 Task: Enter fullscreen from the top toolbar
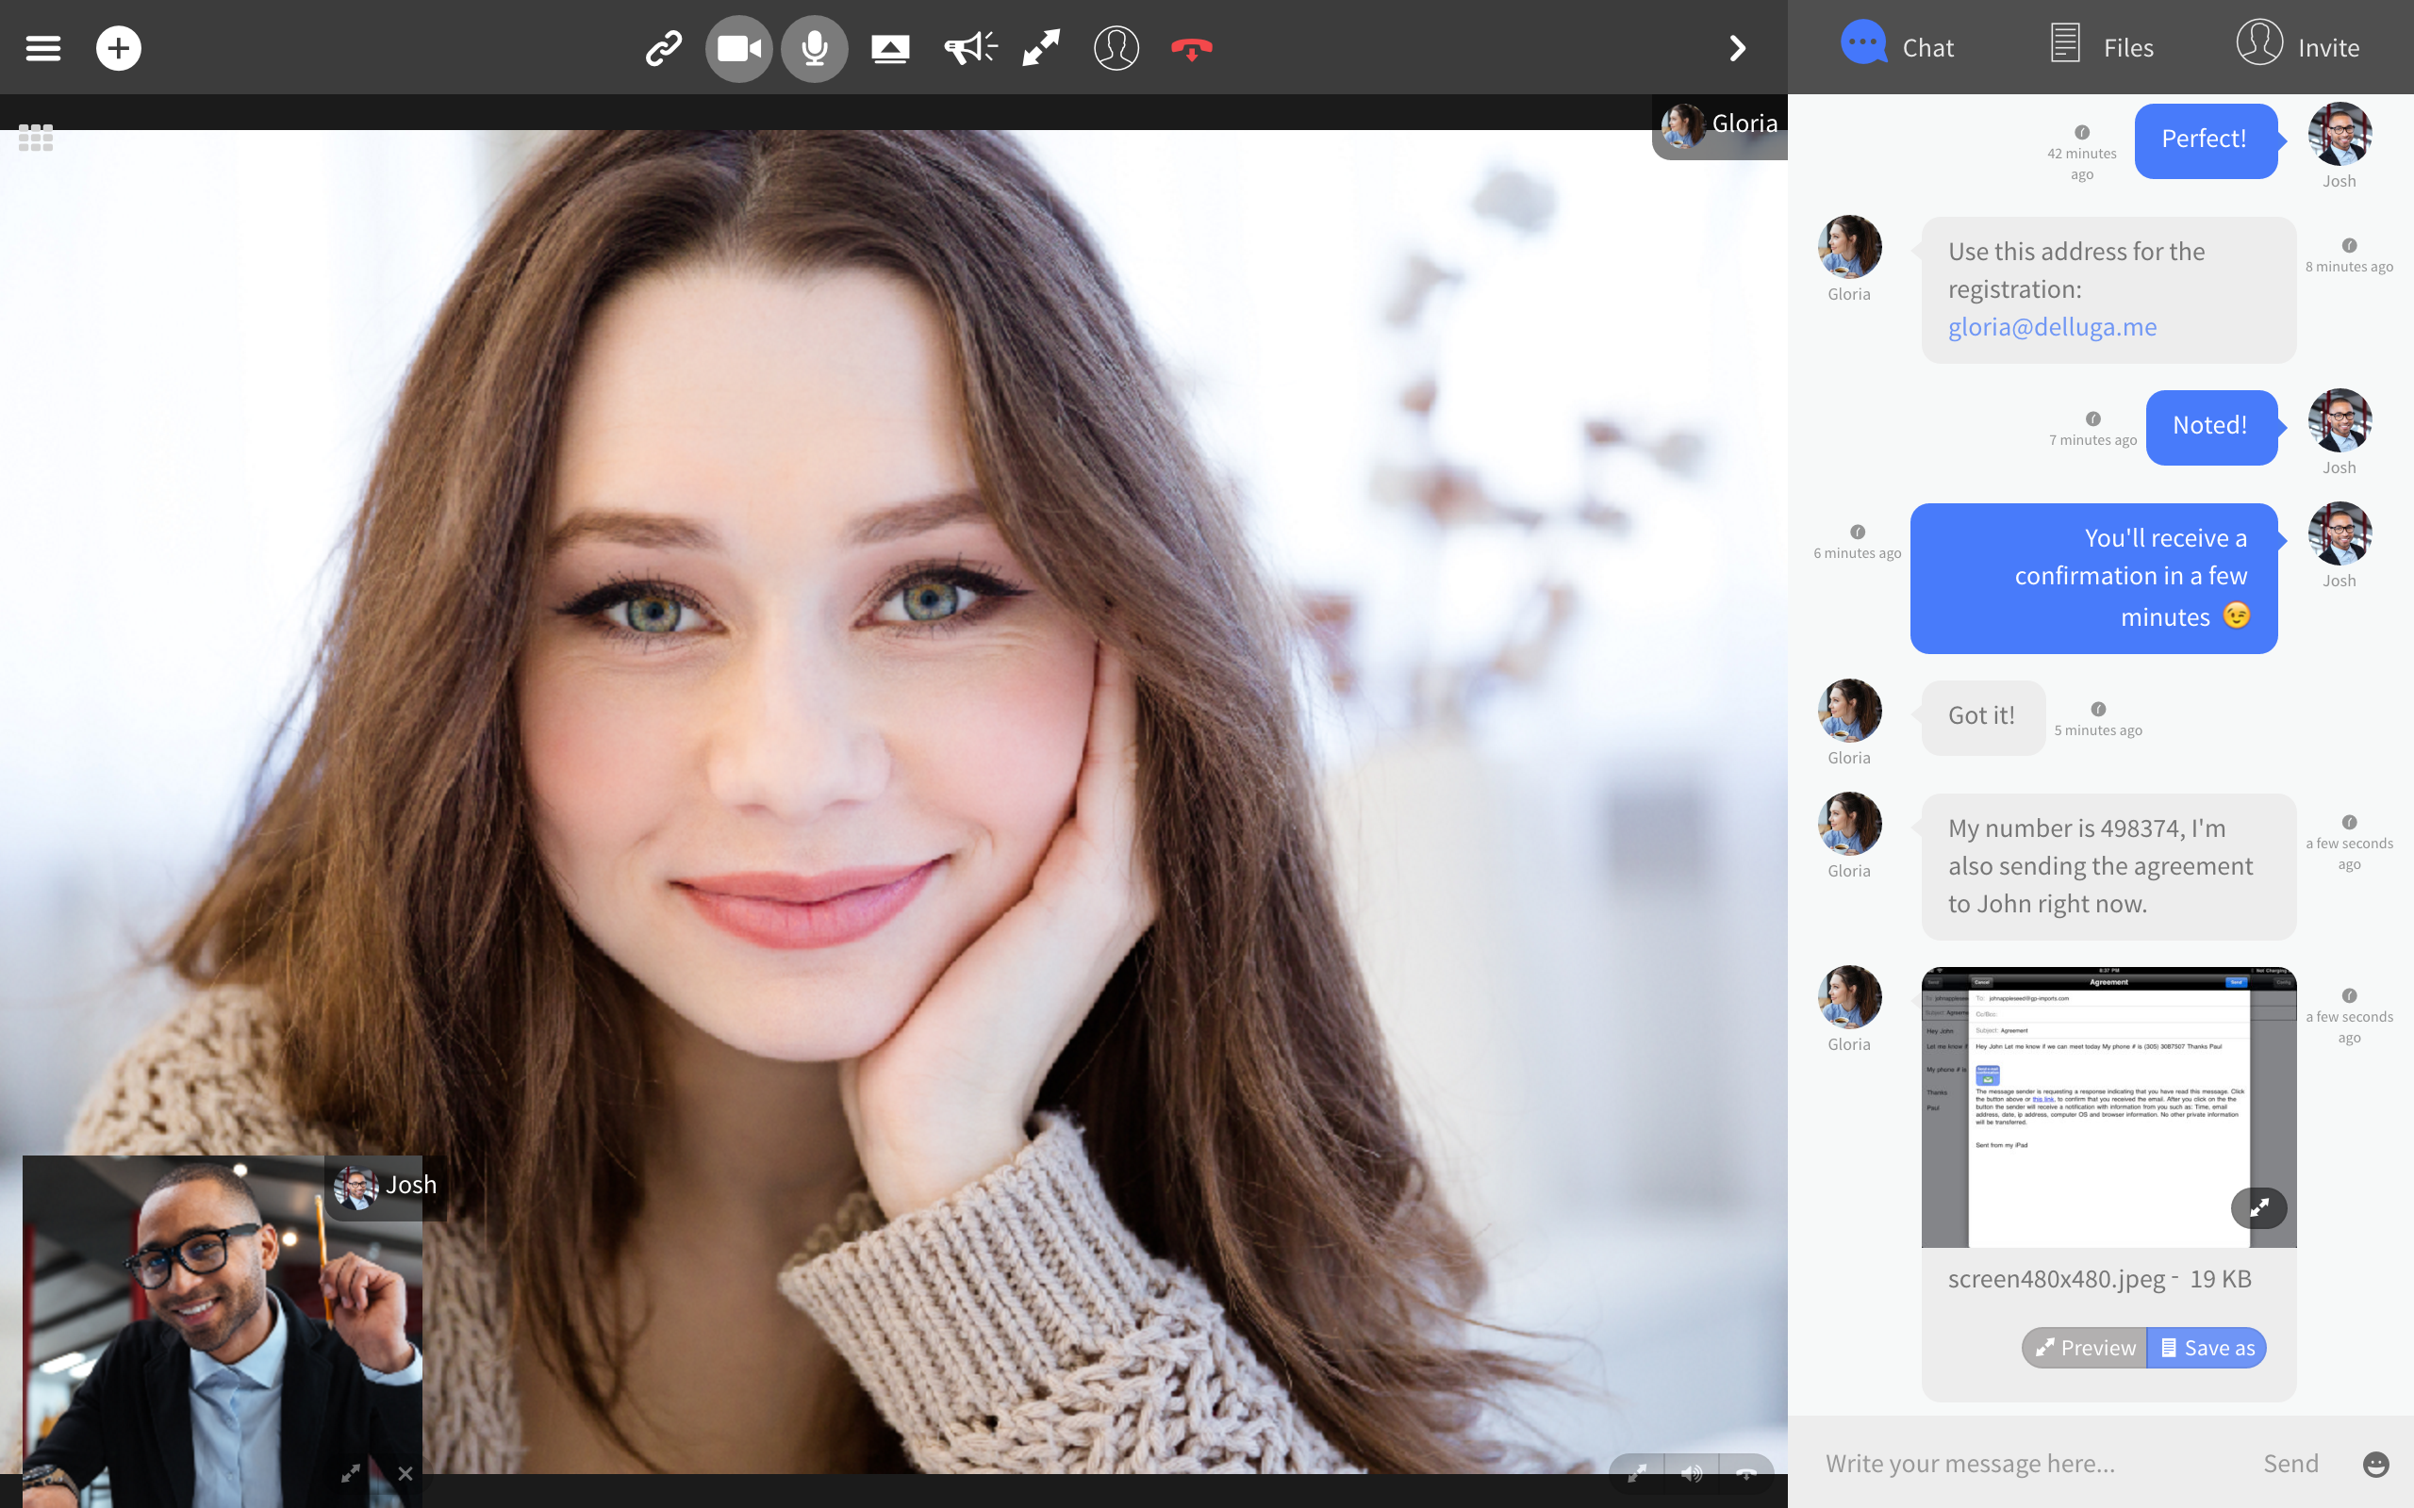pyautogui.click(x=1041, y=48)
